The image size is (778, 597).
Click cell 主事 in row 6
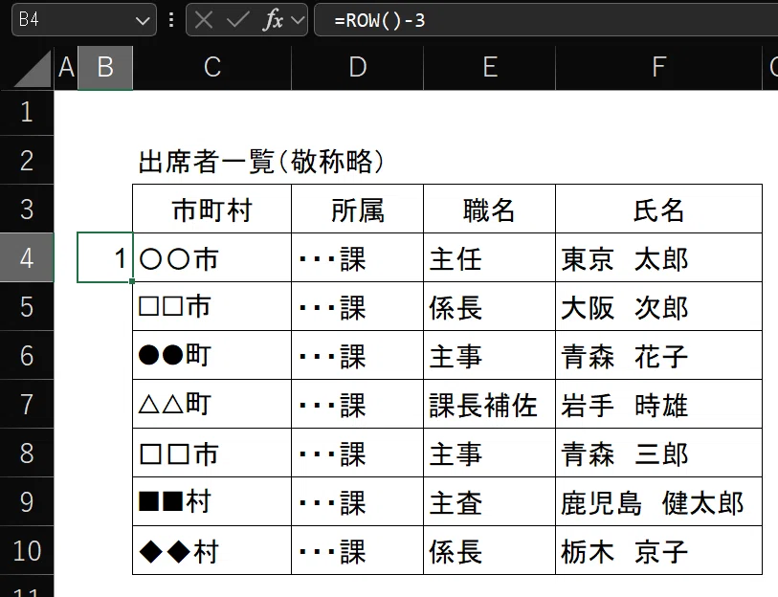(489, 355)
